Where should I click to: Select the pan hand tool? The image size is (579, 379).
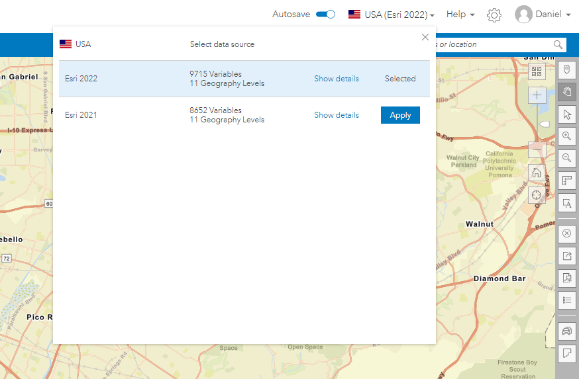567,92
